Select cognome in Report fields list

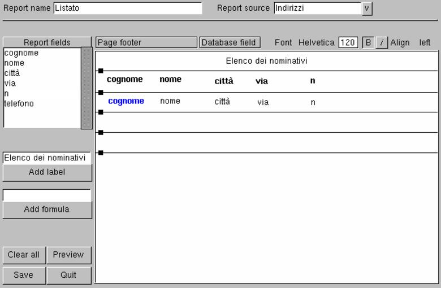tap(21, 53)
